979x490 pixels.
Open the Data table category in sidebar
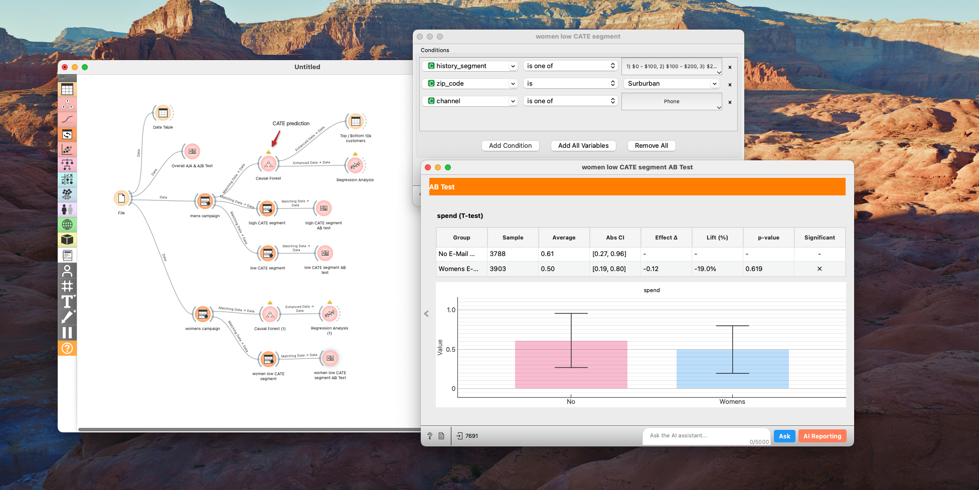click(67, 90)
